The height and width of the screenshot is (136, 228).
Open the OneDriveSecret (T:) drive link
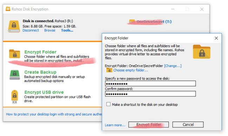coord(154,22)
